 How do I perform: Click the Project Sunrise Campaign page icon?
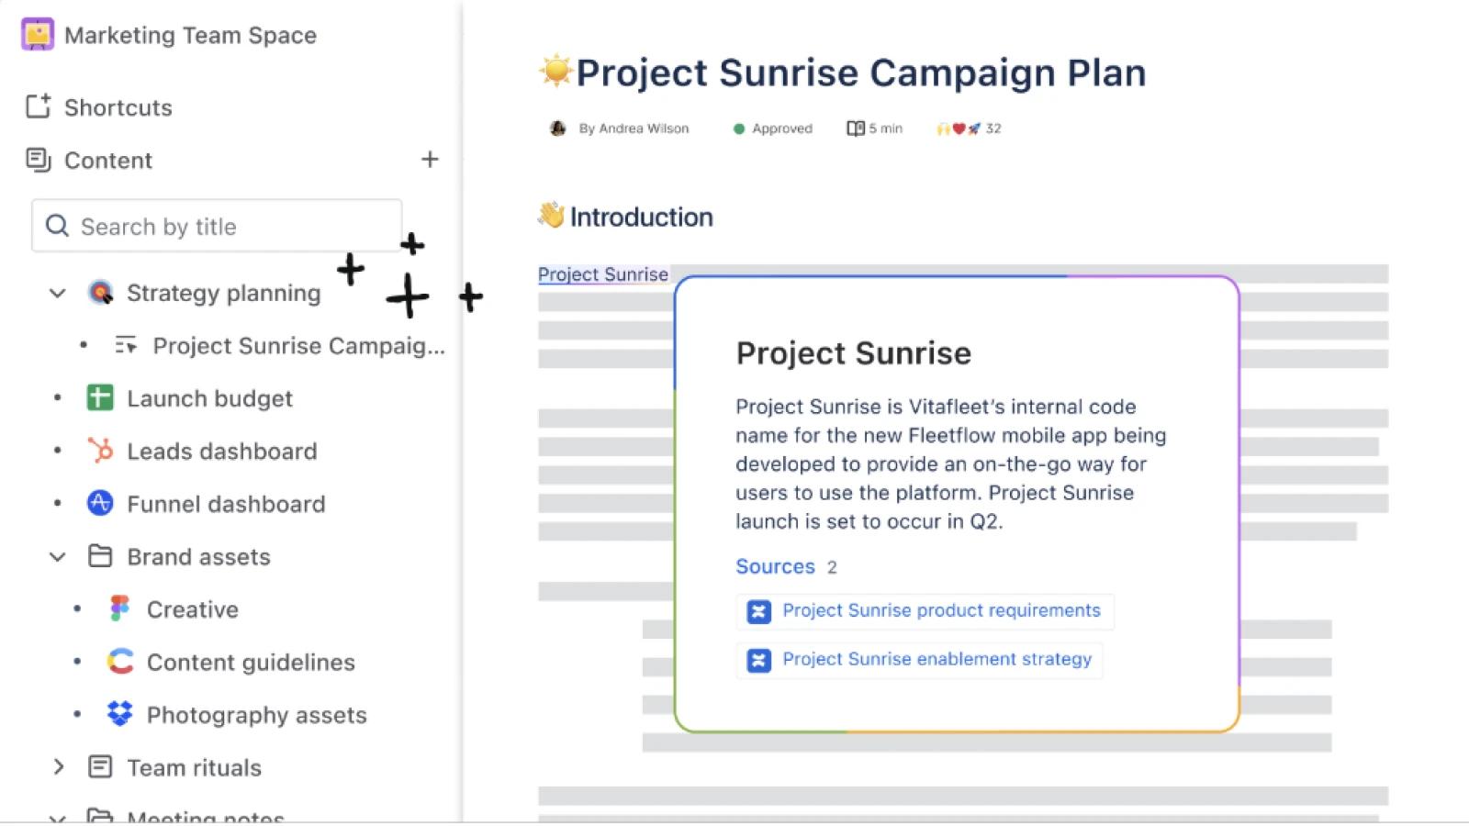click(x=126, y=345)
